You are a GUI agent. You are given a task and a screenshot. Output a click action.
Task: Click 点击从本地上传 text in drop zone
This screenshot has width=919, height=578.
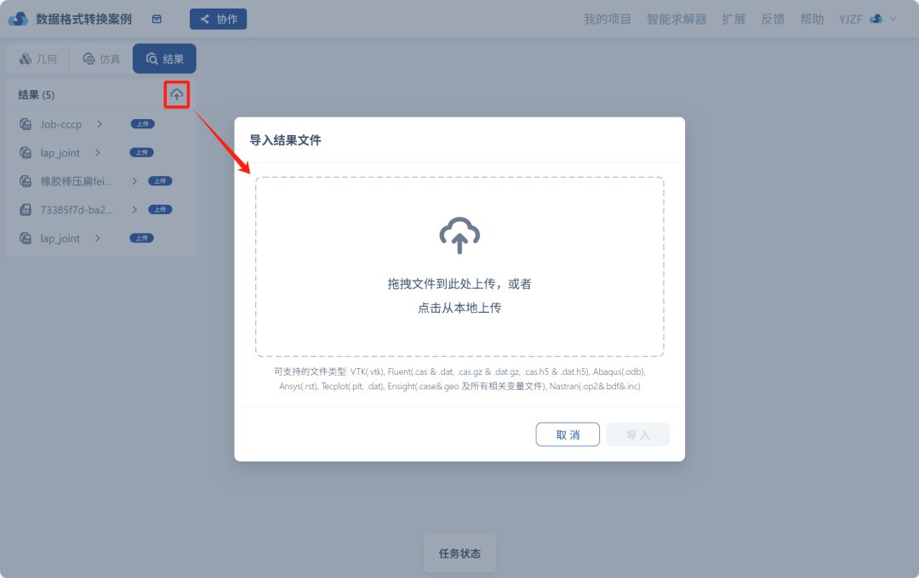[459, 308]
